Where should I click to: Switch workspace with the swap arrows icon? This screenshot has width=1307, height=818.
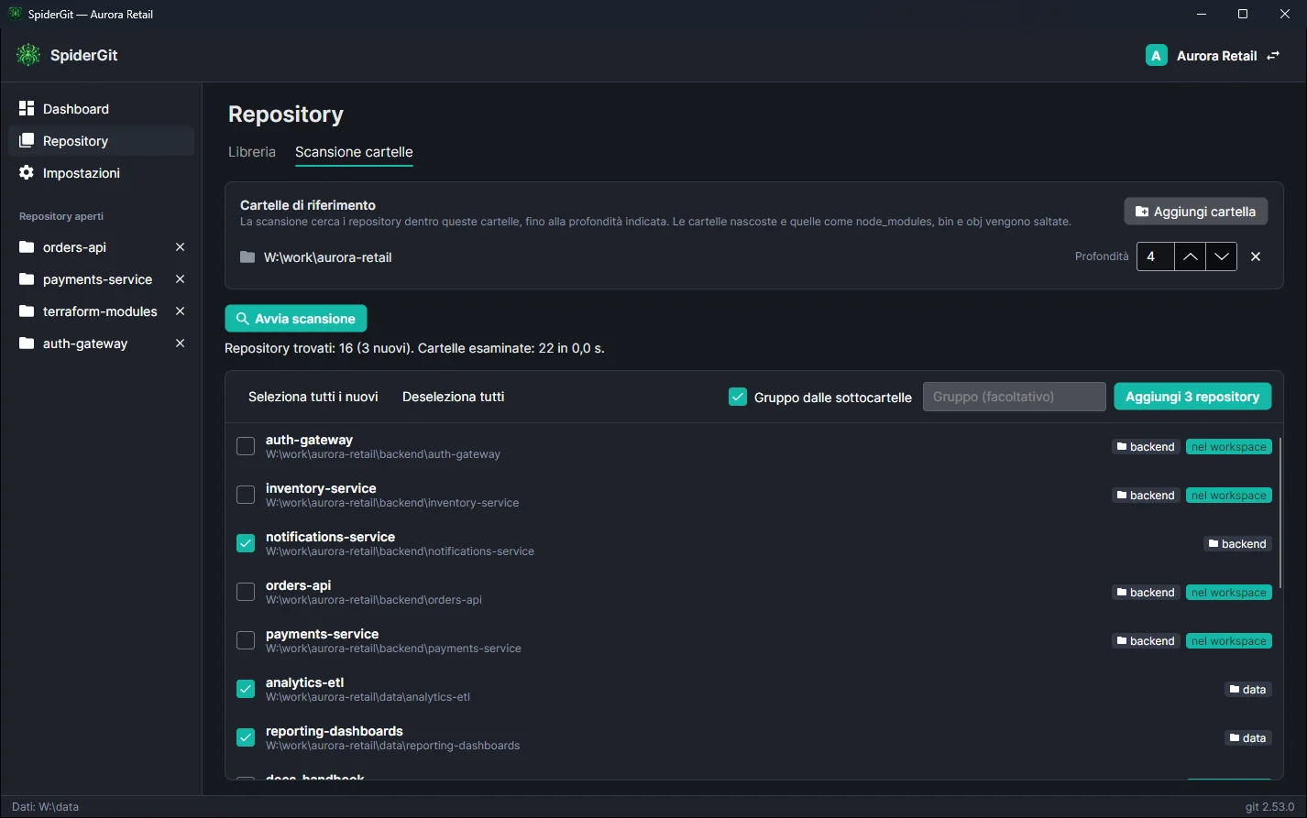(1273, 56)
